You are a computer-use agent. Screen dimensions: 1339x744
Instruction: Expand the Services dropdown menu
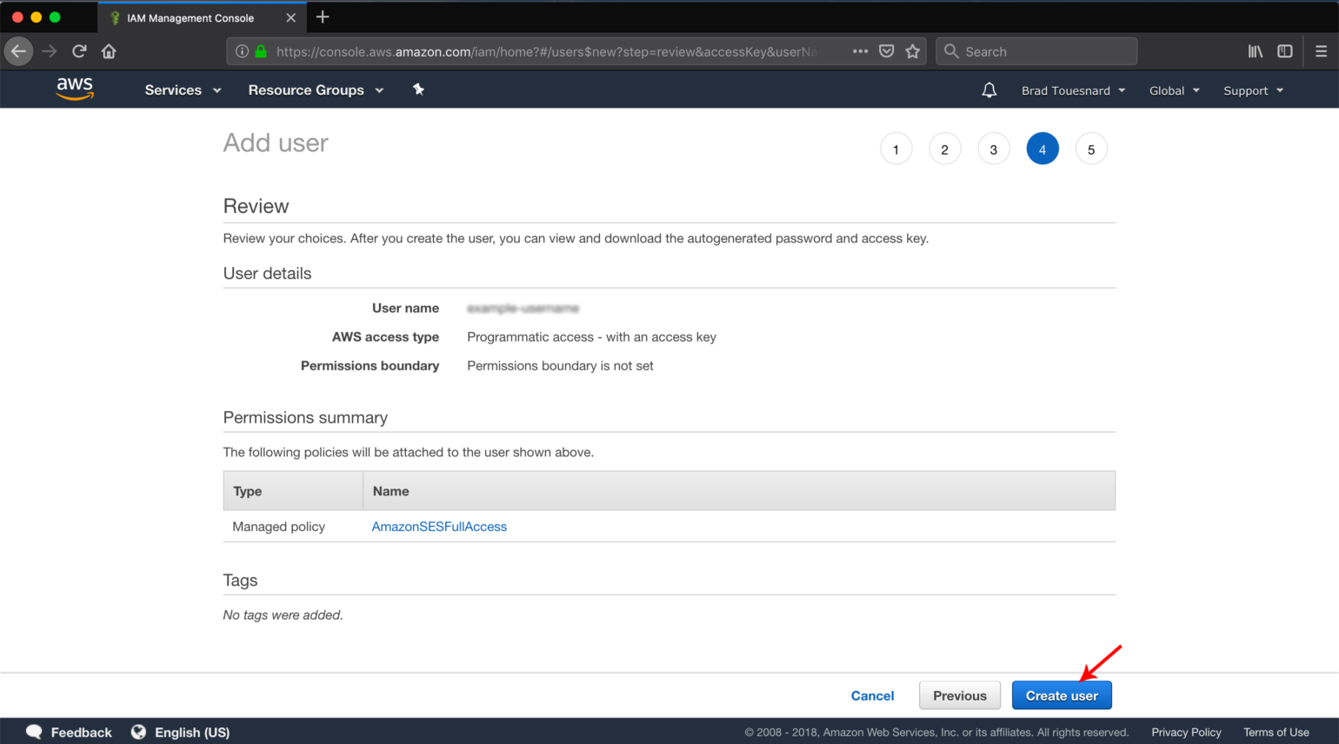183,90
